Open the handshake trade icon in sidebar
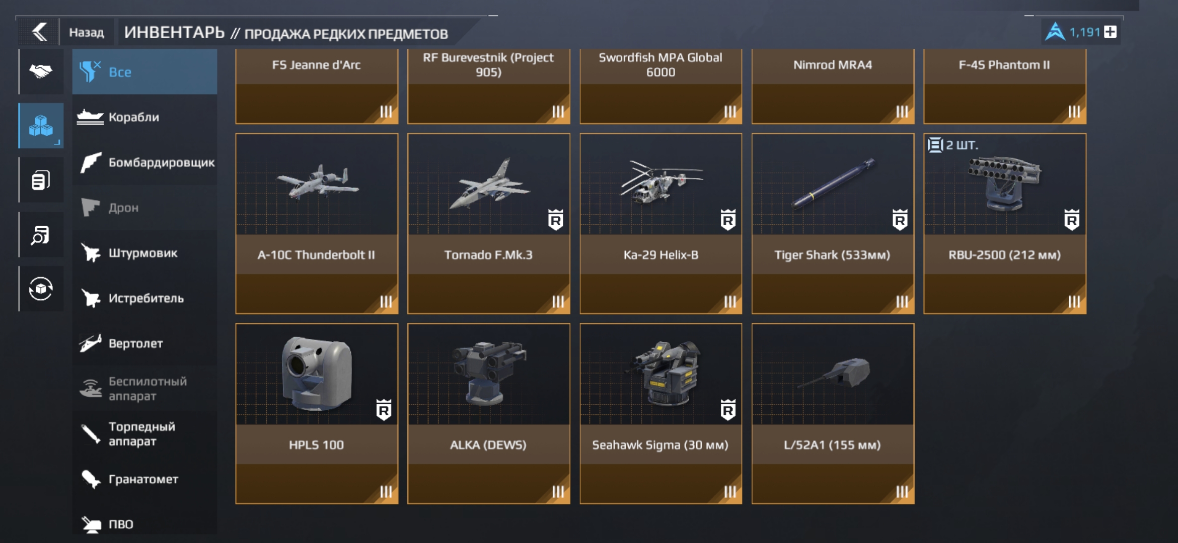Viewport: 1178px width, 543px height. click(x=41, y=71)
